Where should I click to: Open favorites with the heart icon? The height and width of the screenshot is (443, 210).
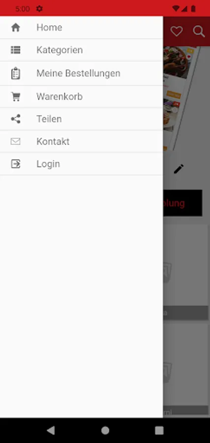click(177, 31)
